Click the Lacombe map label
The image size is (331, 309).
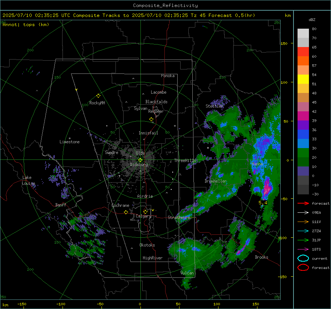(159, 92)
